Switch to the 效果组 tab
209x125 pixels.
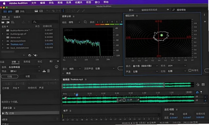(x=27, y=61)
